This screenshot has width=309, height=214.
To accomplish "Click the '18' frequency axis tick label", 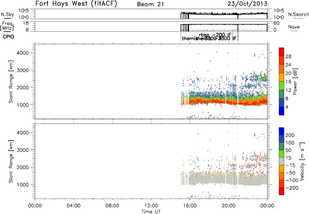I will (x=25, y=23).
